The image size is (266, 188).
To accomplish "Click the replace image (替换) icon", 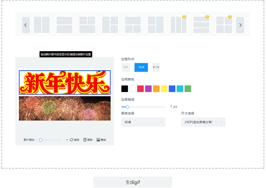I will pos(98,140).
